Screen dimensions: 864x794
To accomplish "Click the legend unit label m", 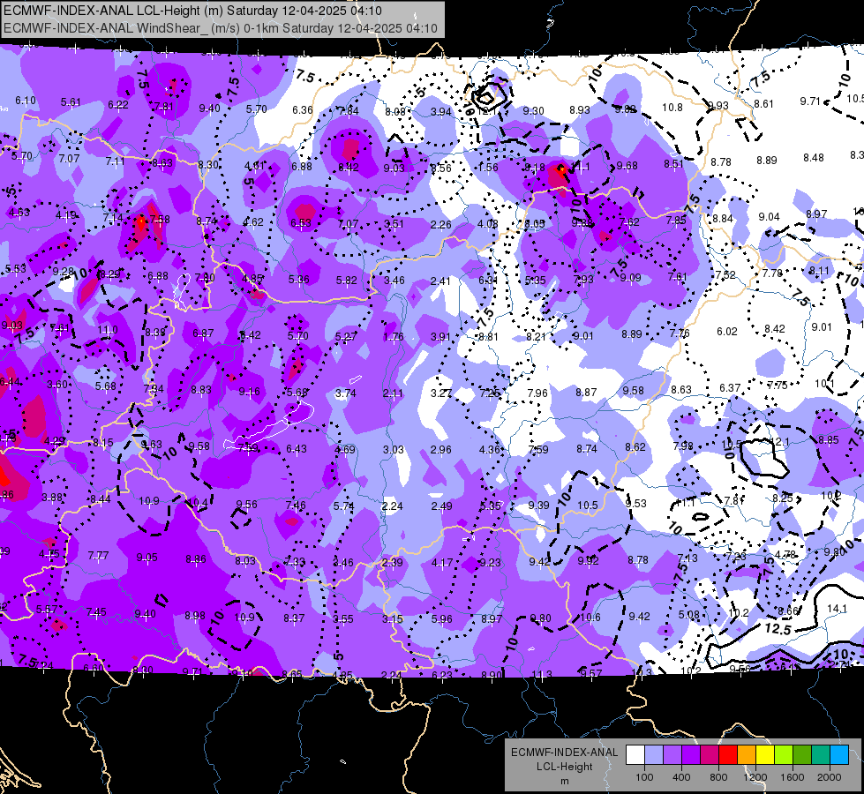I will point(565,782).
